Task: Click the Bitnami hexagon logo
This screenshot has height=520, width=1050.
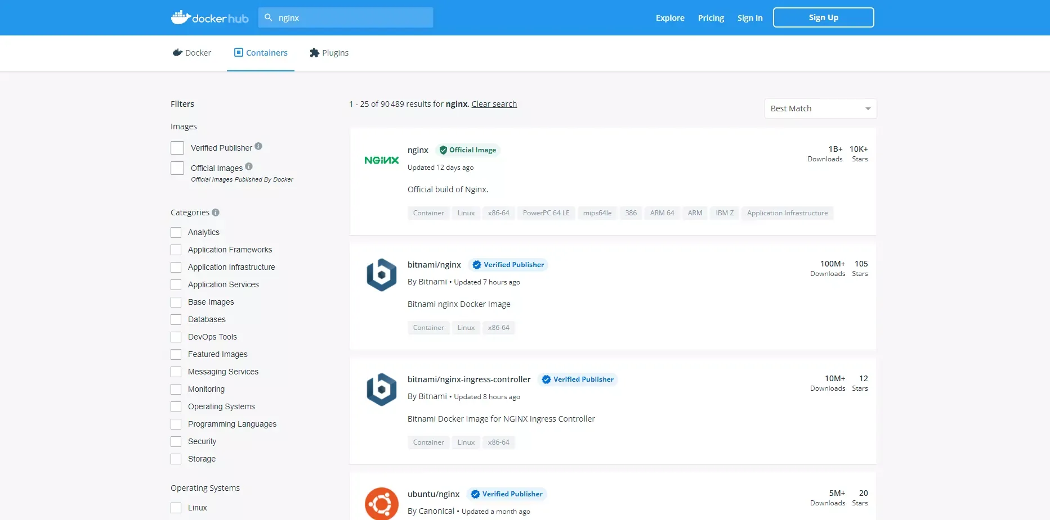Action: 381,275
